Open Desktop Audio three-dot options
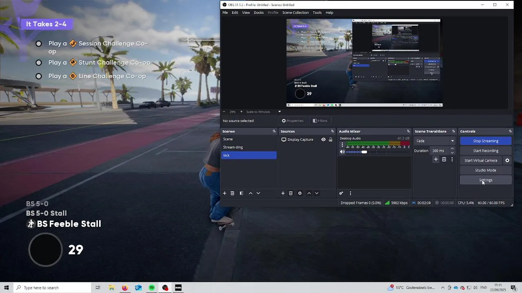The width and height of the screenshot is (522, 293). point(342,144)
